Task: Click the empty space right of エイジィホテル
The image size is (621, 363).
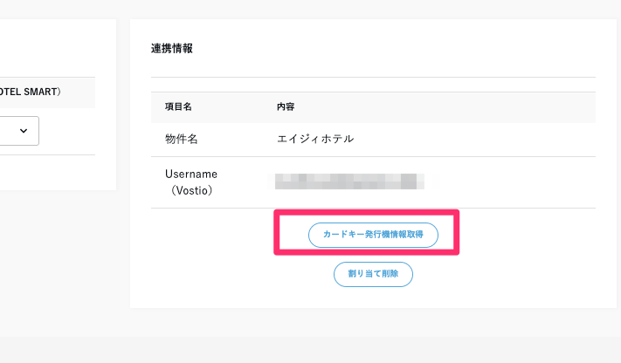Action: pos(480,139)
